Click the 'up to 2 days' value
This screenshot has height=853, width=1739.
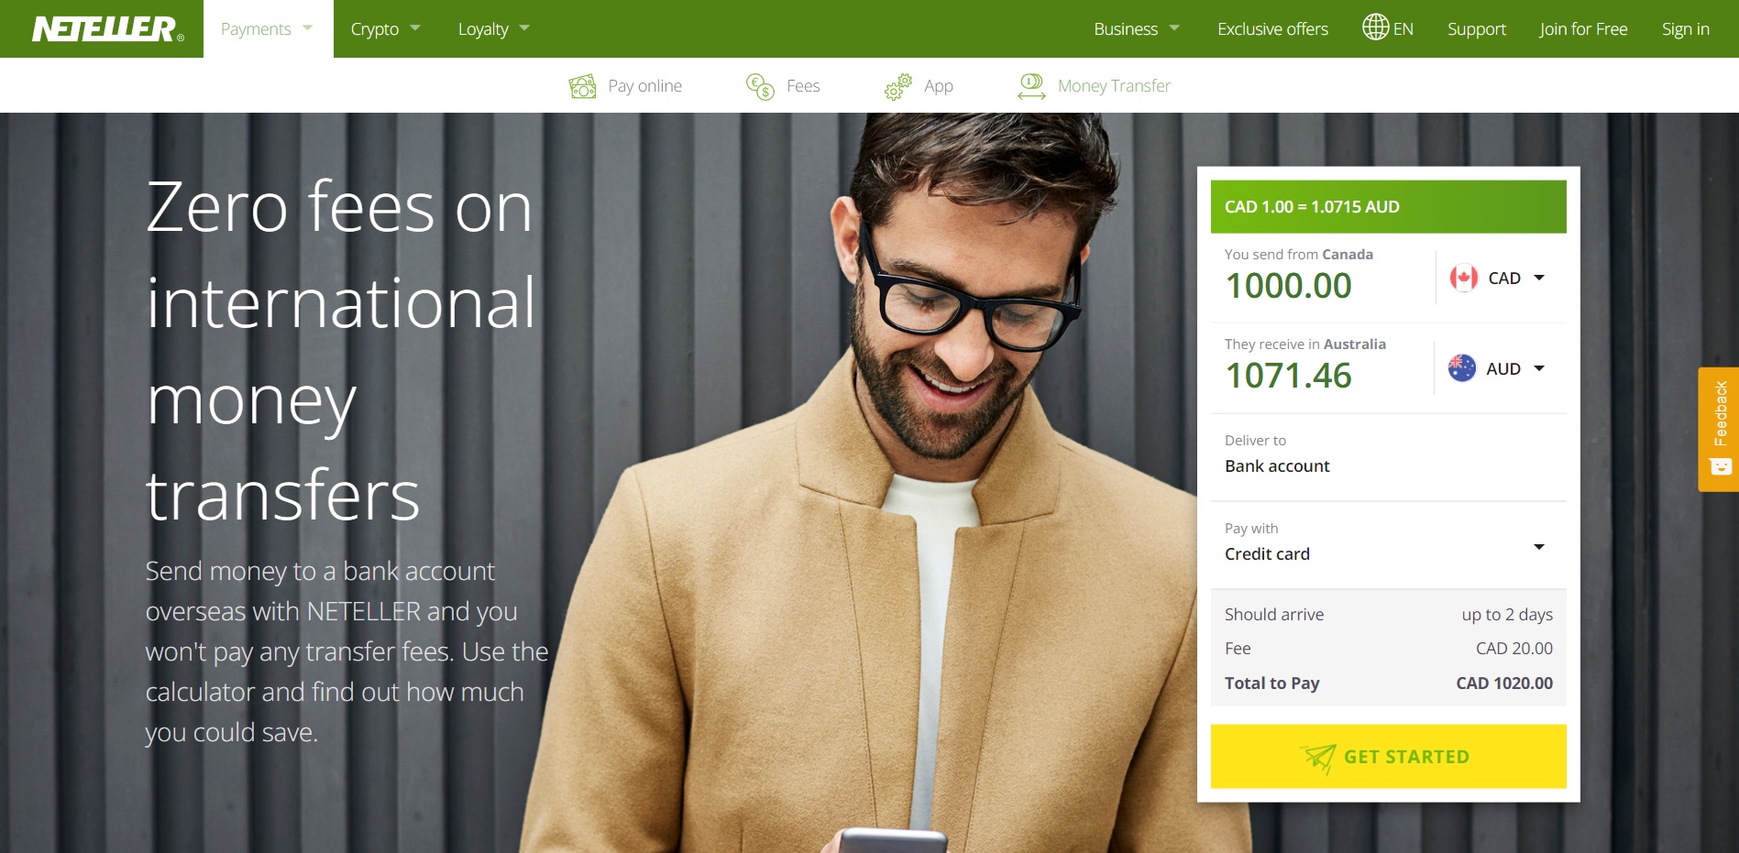pyautogui.click(x=1507, y=614)
